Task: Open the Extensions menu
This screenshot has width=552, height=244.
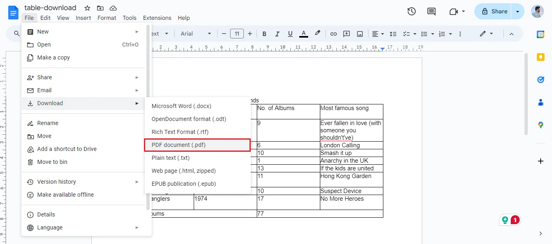Action: (157, 18)
